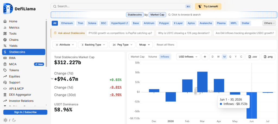This screenshot has width=278, height=124.
Task: Switch chart to Volume tab
Action: tap(153, 57)
